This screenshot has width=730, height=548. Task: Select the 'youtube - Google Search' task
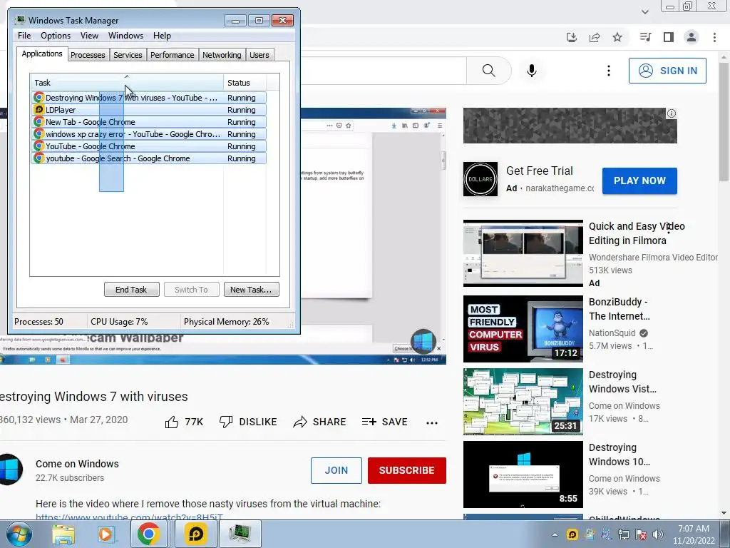(x=149, y=158)
